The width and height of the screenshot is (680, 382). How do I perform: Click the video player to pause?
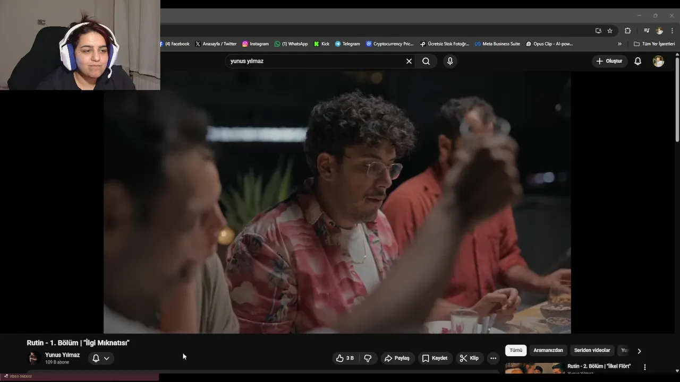click(337, 202)
